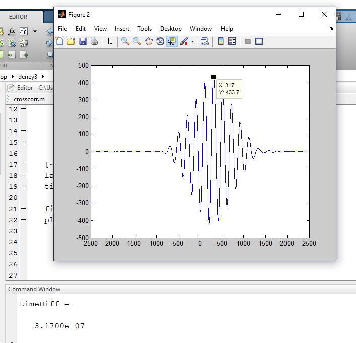Image resolution: width=356 pixels, height=343 pixels.
Task: Open the Desktop menu in Figure 2
Action: point(171,29)
